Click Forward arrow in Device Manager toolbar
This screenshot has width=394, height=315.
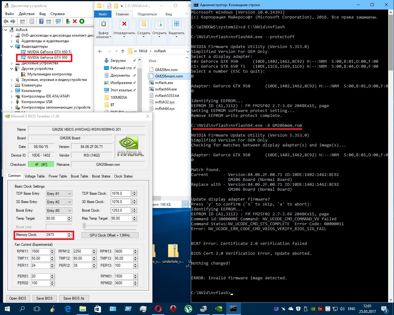13,21
